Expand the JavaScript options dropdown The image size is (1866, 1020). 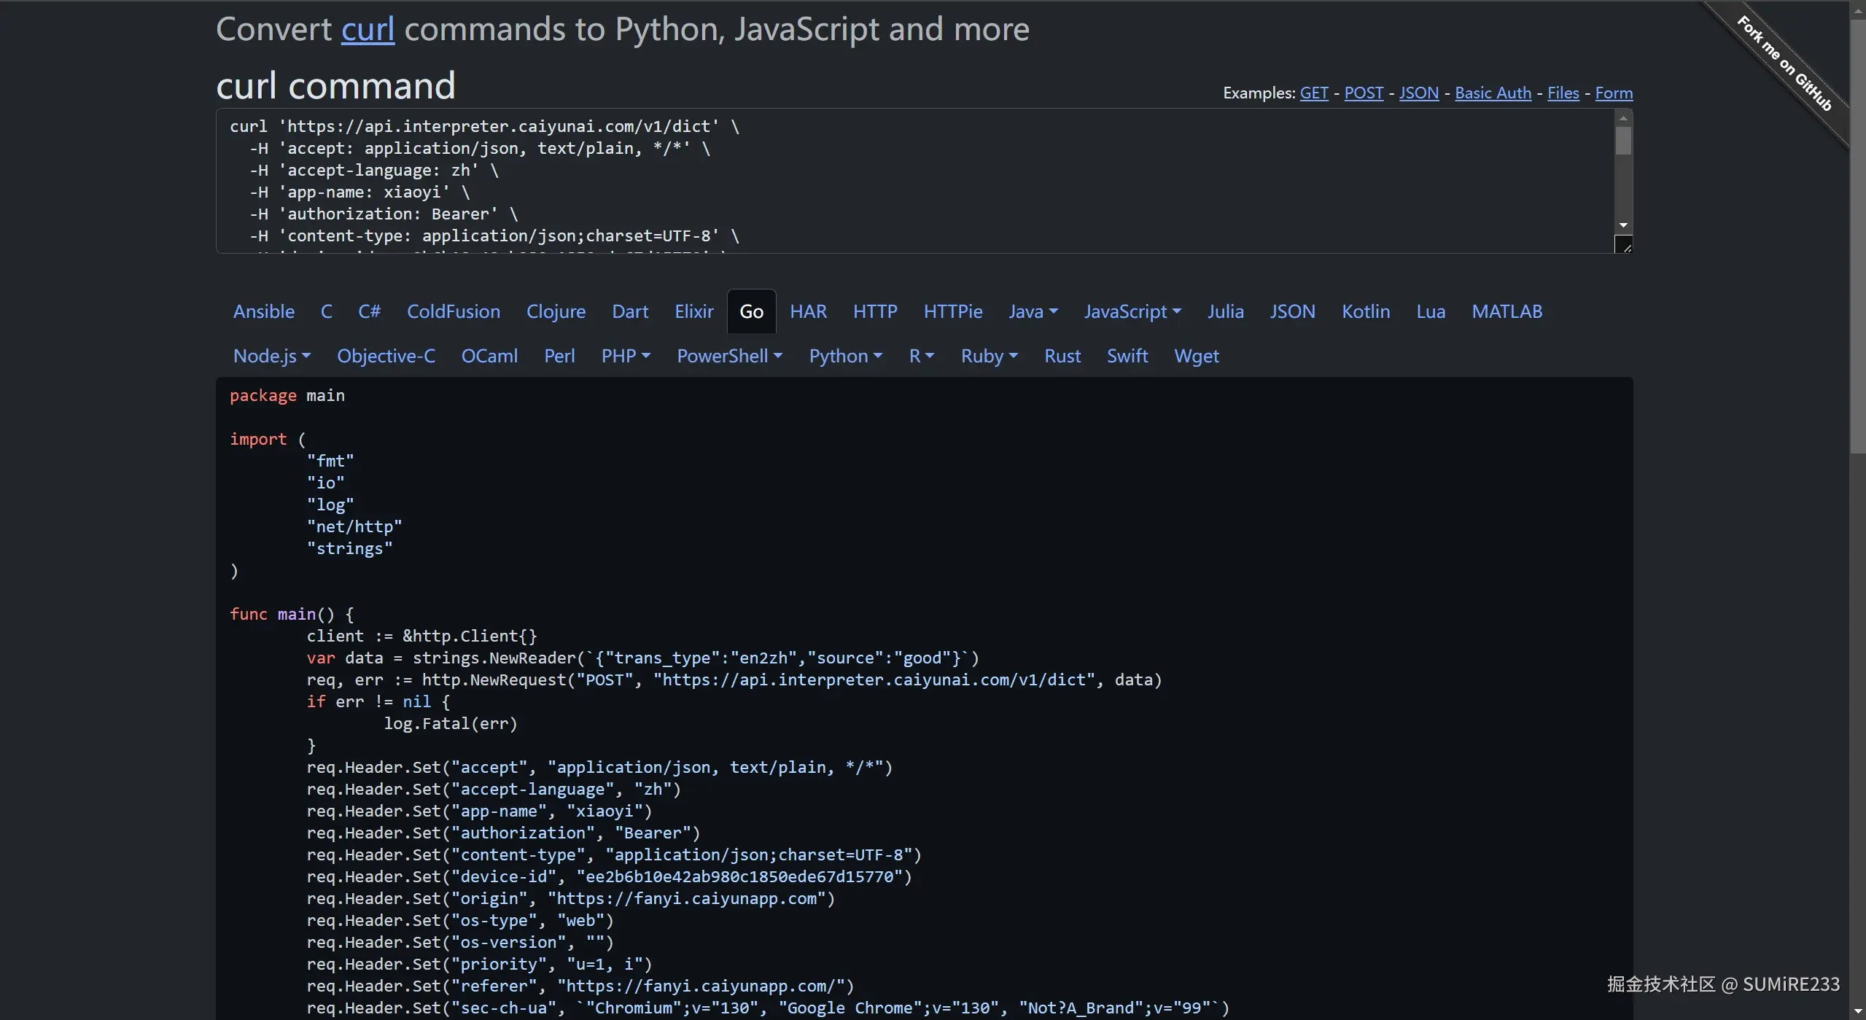(1132, 312)
